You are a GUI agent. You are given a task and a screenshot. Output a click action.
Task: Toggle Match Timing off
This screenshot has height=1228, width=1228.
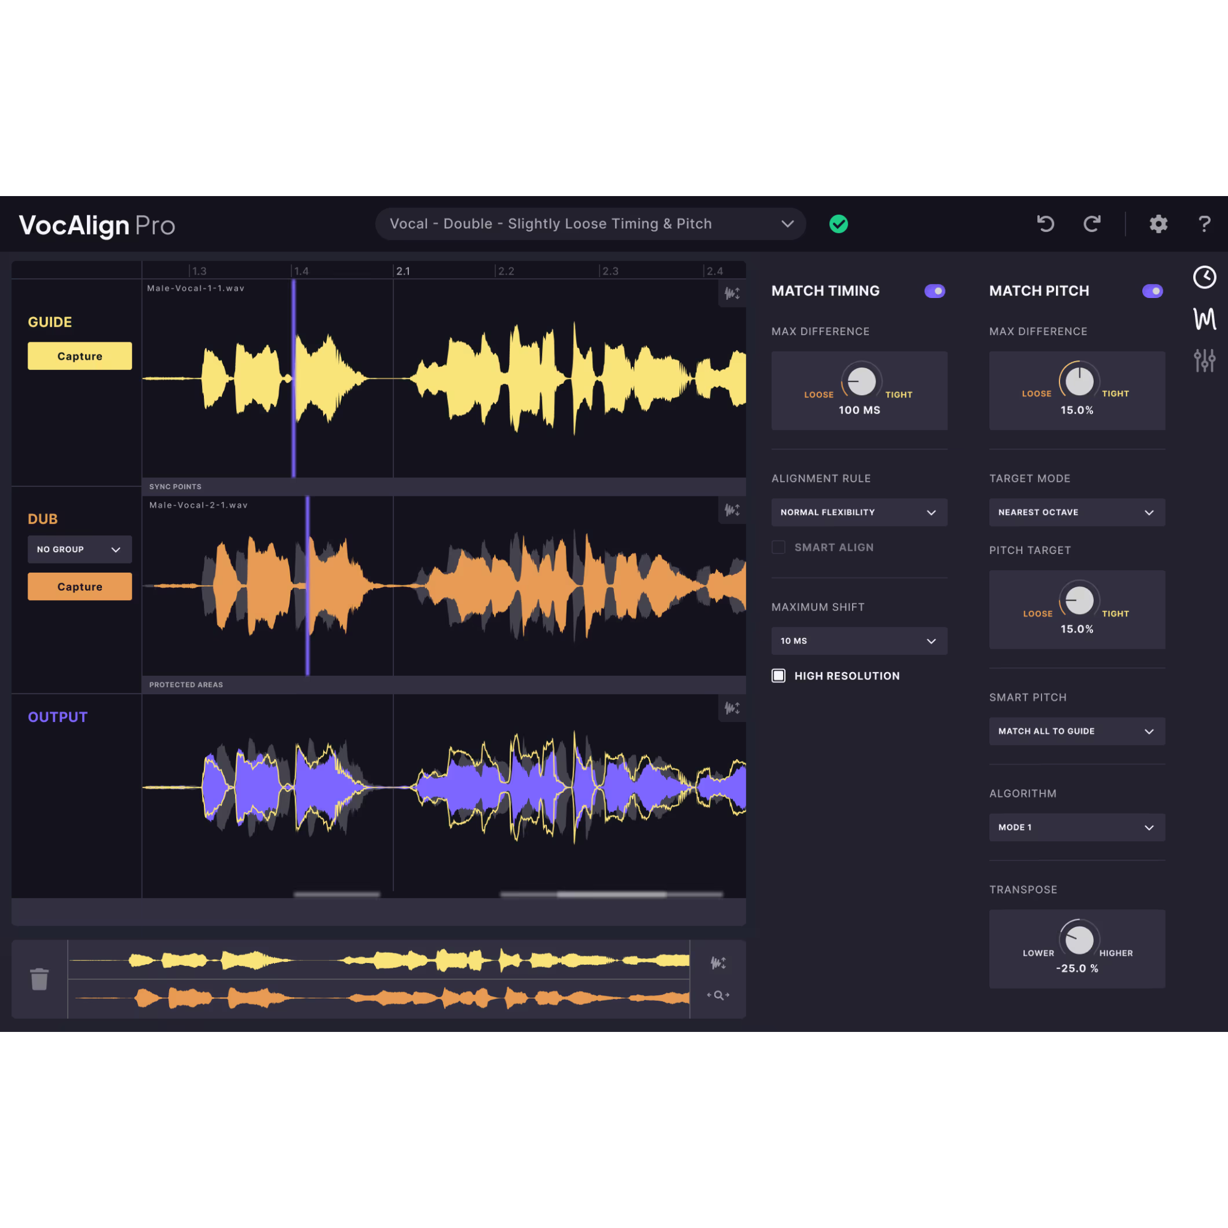[934, 290]
